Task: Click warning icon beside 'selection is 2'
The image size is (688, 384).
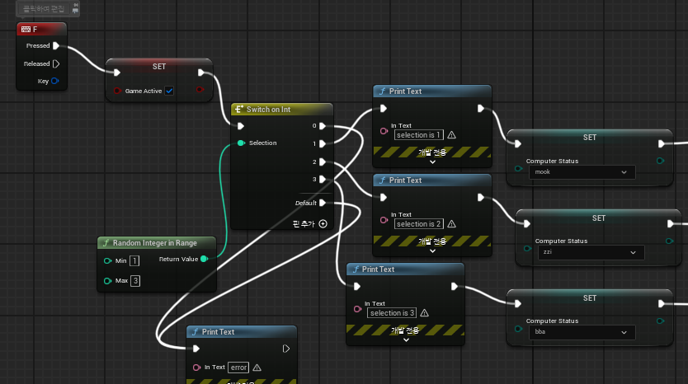Action: pos(451,224)
